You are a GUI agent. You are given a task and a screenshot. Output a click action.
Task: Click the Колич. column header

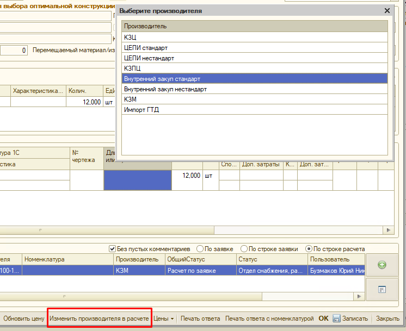click(x=85, y=91)
